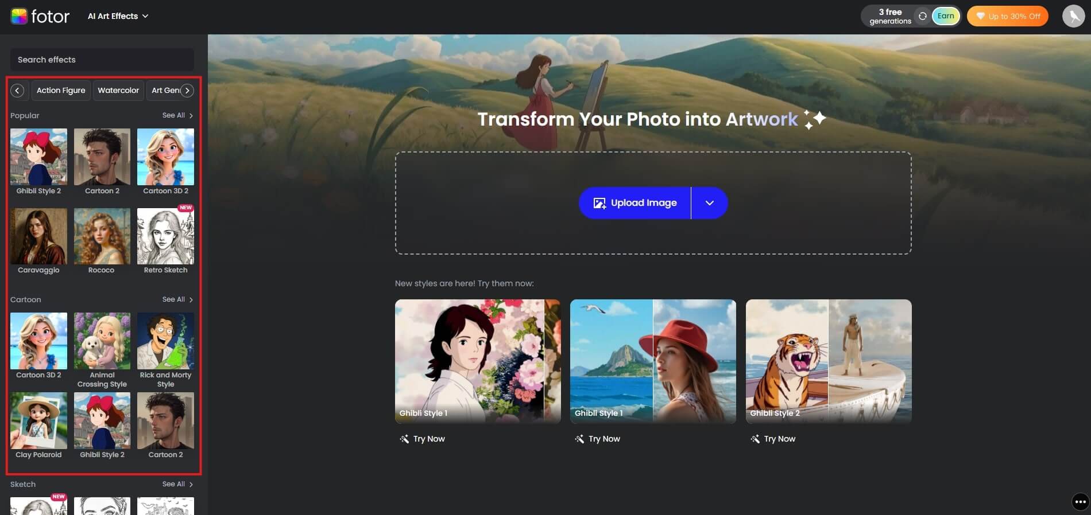See all Cartoon effects

click(177, 299)
